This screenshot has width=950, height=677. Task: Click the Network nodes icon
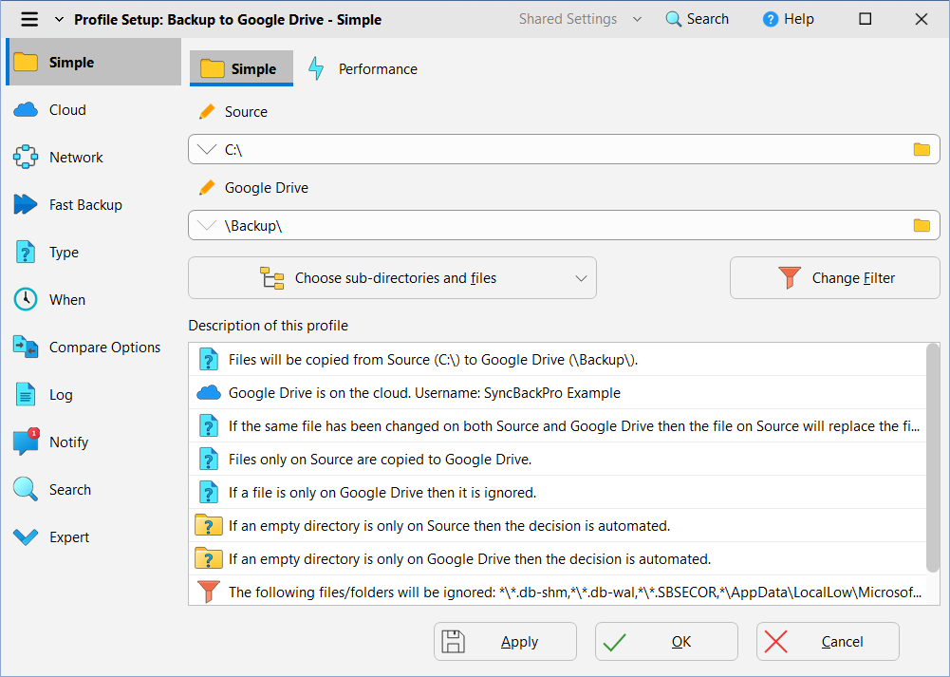point(26,157)
